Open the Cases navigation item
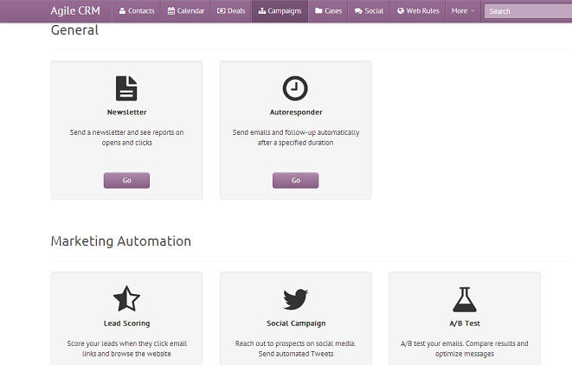This screenshot has width=572, height=365. click(x=328, y=11)
